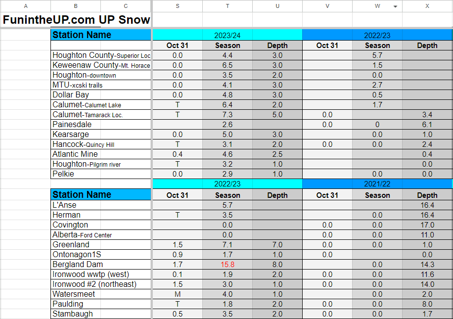453x319 pixels.
Task: Click Ironwood wwtp depth value 11.6
Action: (x=427, y=274)
